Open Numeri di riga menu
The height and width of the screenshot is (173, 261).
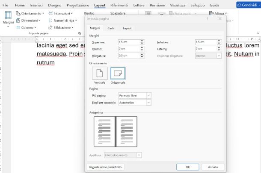[x=63, y=20]
